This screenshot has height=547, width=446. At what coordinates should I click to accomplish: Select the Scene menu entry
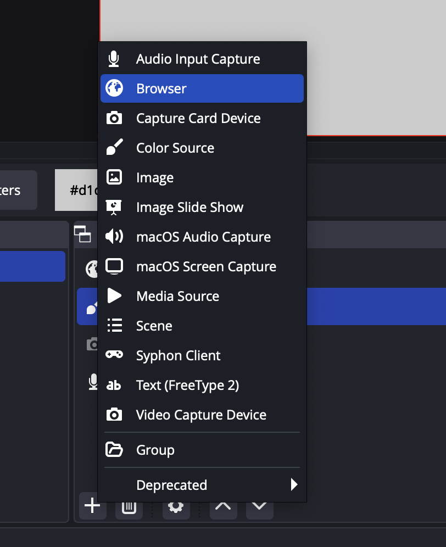pyautogui.click(x=154, y=326)
